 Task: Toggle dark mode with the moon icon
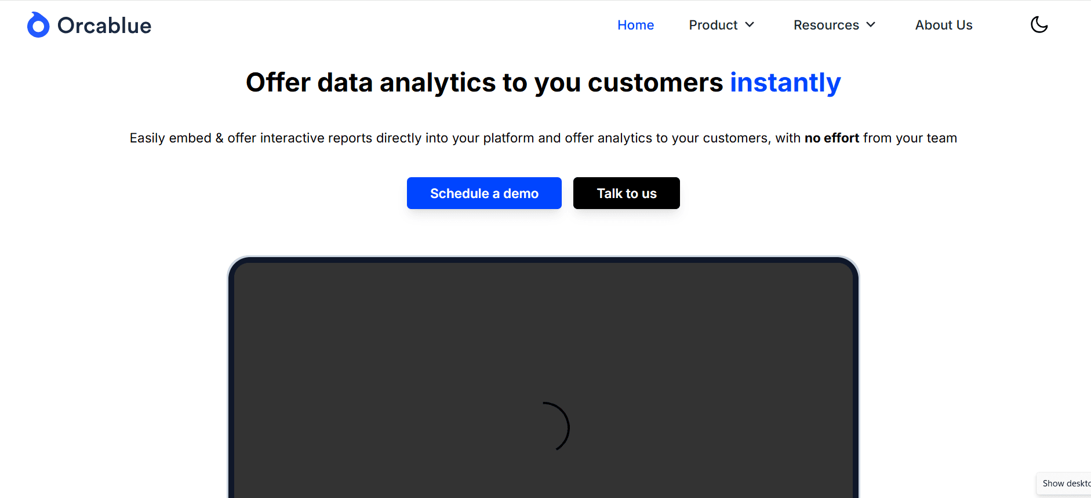click(x=1039, y=25)
